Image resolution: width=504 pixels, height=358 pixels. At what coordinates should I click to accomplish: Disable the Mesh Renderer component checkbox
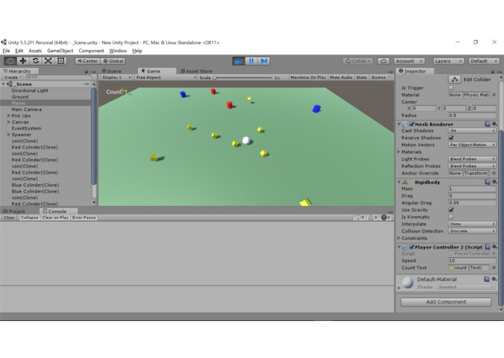tap(411, 124)
